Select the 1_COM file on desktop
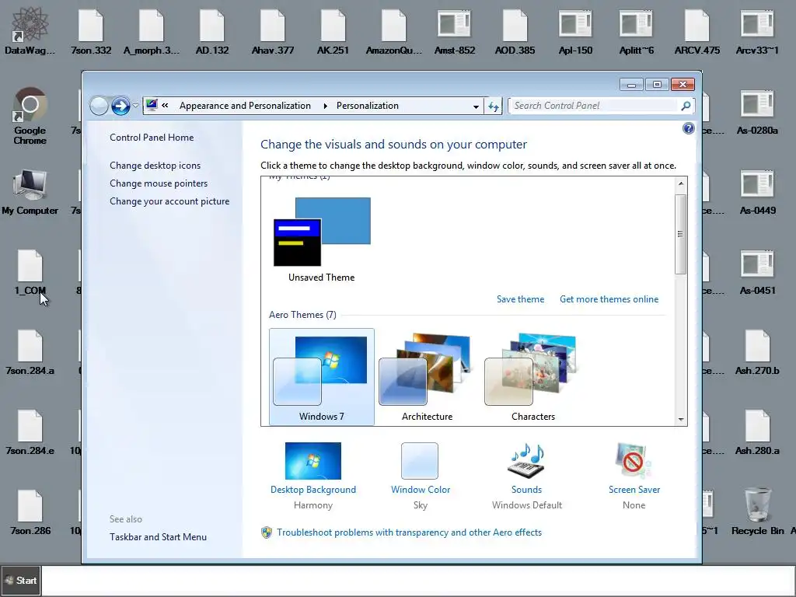 point(30,271)
